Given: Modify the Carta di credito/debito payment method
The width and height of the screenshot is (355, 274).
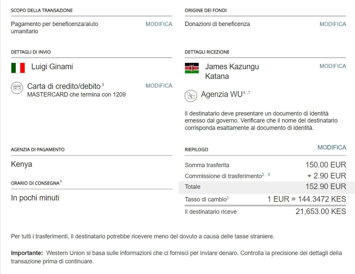Looking at the screenshot, I should (159, 86).
